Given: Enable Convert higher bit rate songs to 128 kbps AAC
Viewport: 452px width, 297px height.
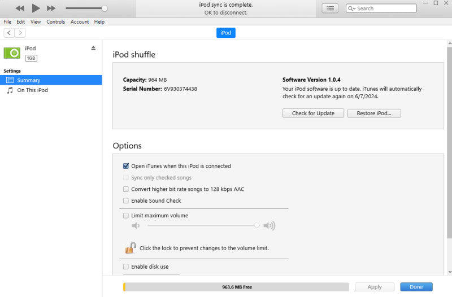Looking at the screenshot, I should 126,189.
